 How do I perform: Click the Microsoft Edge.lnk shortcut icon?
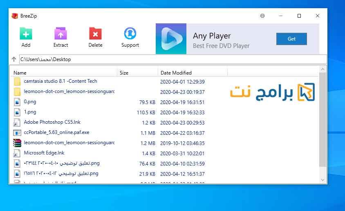click(17, 153)
